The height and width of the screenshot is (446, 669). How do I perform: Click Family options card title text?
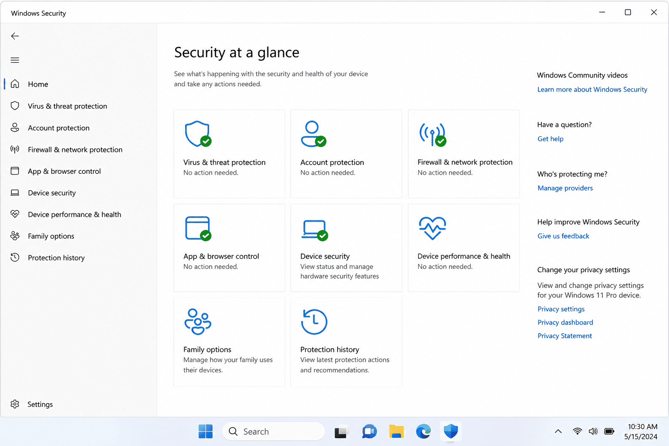coord(207,349)
